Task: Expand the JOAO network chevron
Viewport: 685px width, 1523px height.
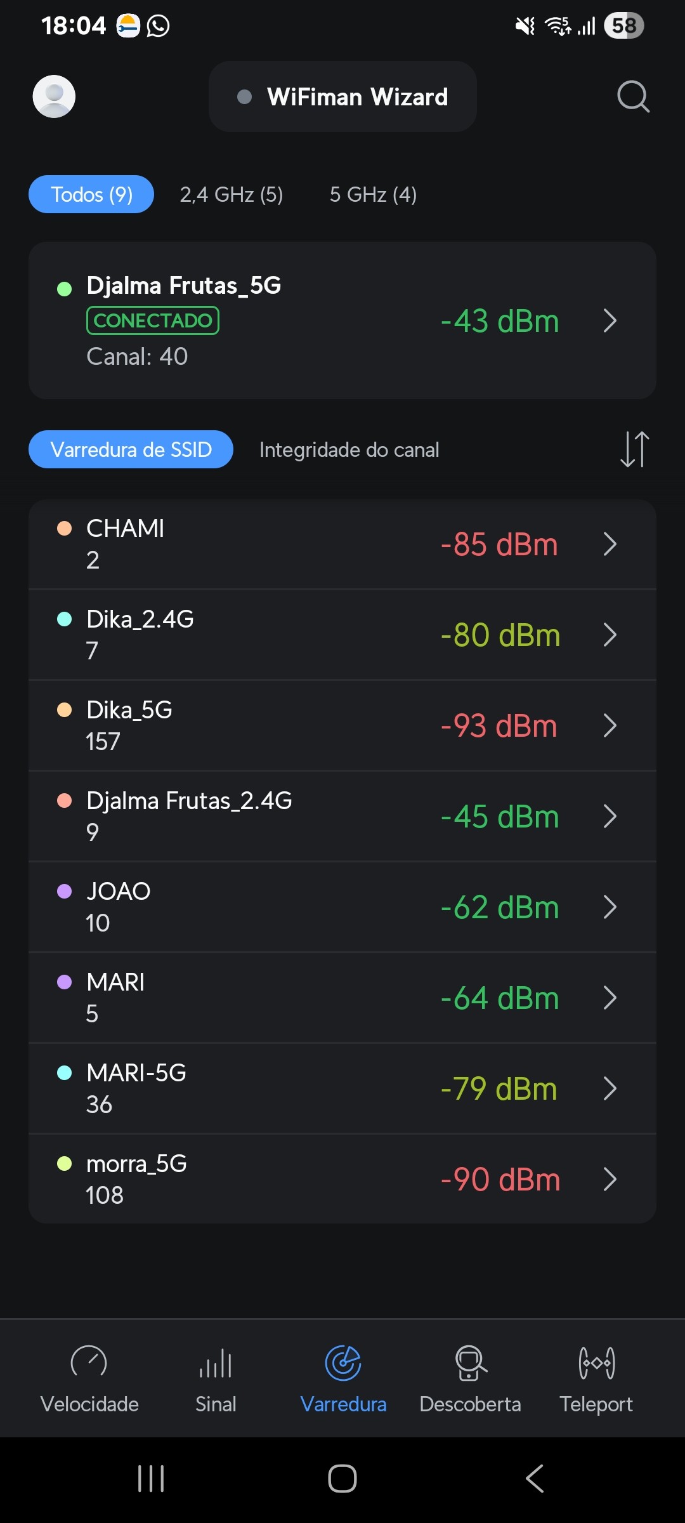Action: (610, 907)
